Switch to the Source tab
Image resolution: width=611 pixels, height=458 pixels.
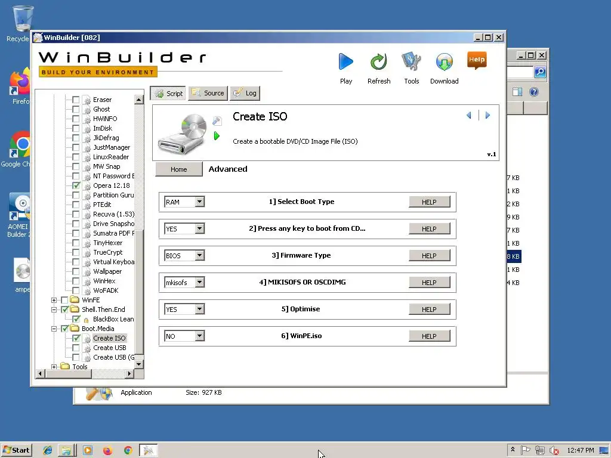(x=208, y=93)
